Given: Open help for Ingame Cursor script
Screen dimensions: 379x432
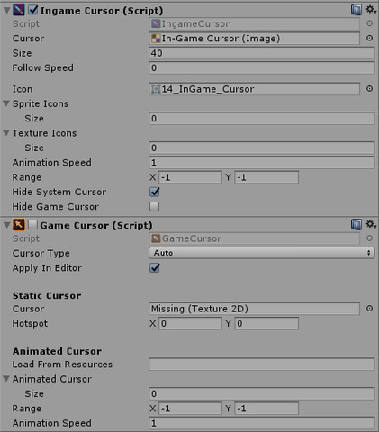Looking at the screenshot, I should (x=356, y=10).
